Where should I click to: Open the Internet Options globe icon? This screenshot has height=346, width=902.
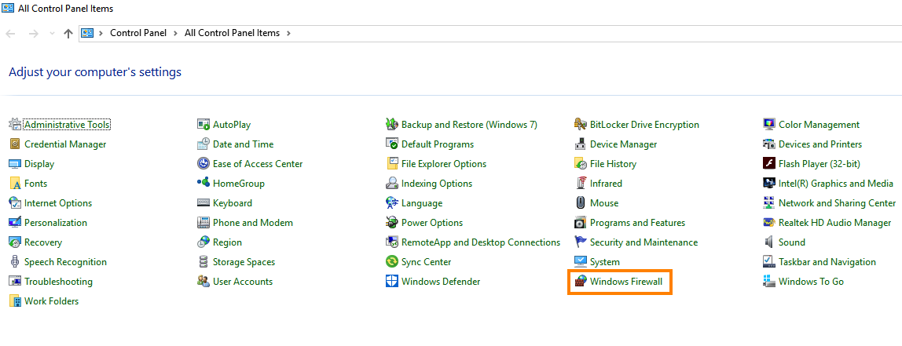click(x=15, y=203)
